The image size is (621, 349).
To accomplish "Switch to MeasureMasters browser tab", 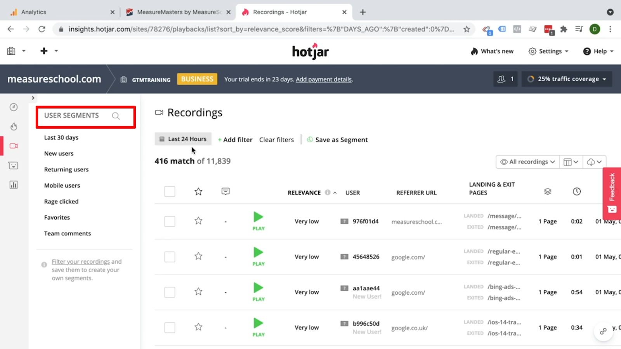I will coord(178,12).
